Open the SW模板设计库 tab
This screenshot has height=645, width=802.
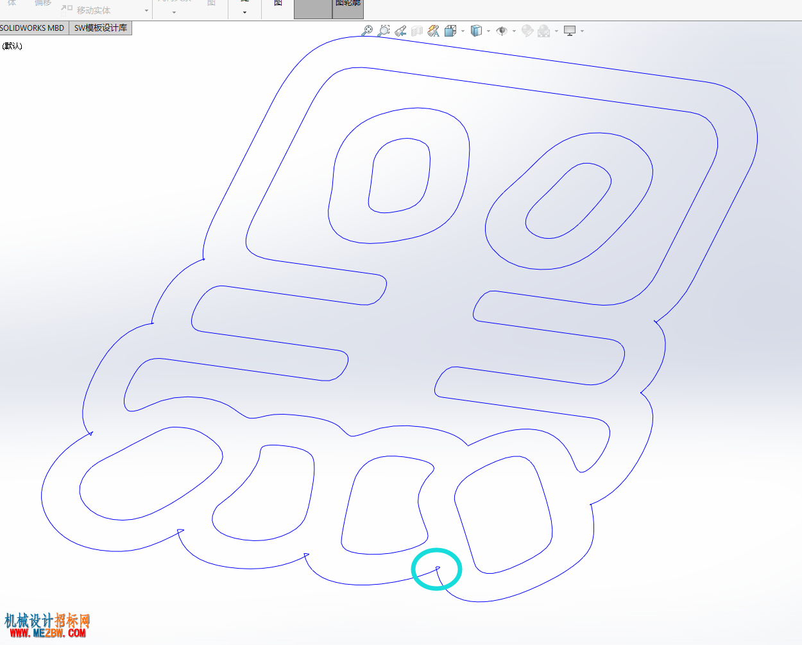pyautogui.click(x=101, y=28)
